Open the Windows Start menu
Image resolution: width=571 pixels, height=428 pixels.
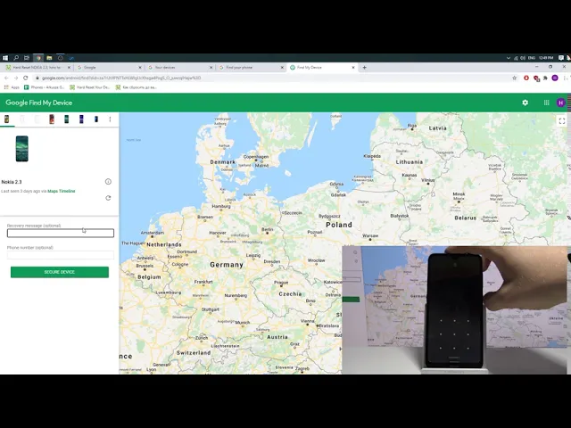coord(5,58)
